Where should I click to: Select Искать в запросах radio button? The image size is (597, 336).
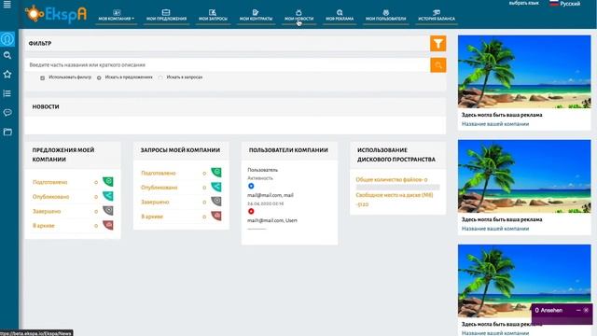160,77
